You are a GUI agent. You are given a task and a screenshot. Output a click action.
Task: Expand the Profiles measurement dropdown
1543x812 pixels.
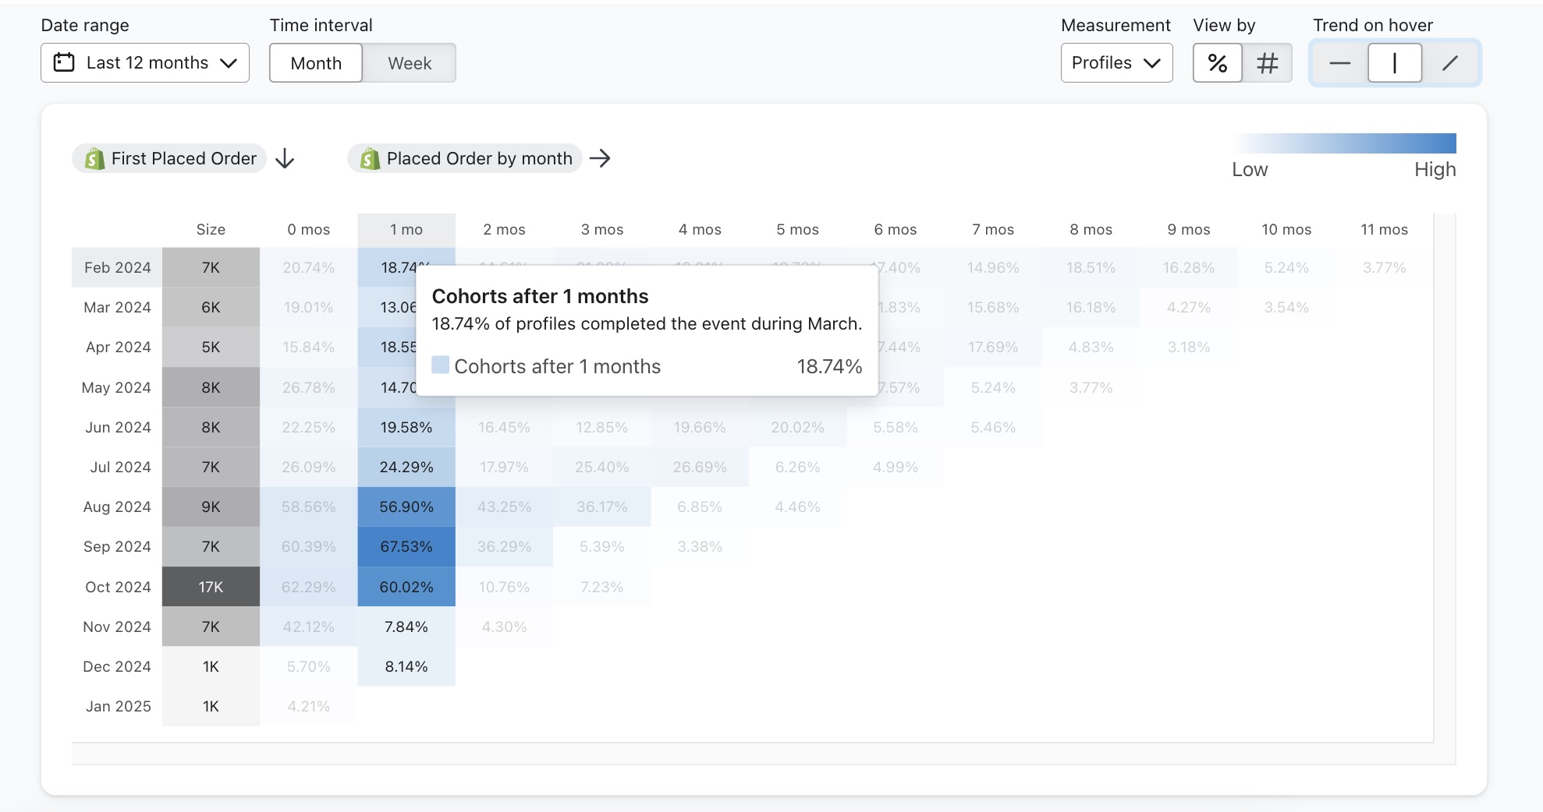[1116, 63]
